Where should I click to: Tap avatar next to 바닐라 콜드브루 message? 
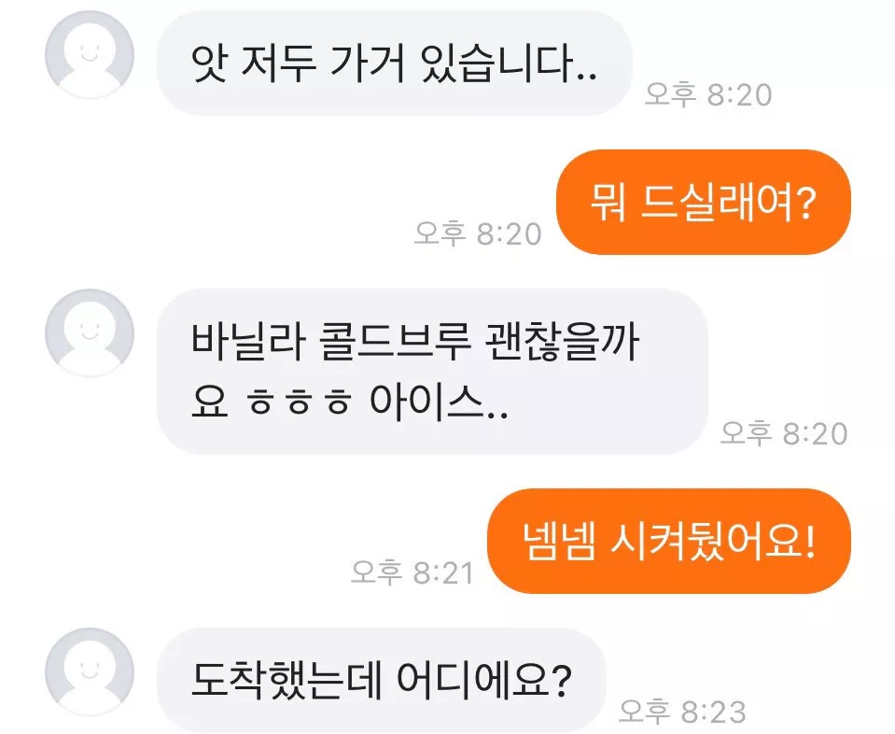90,332
